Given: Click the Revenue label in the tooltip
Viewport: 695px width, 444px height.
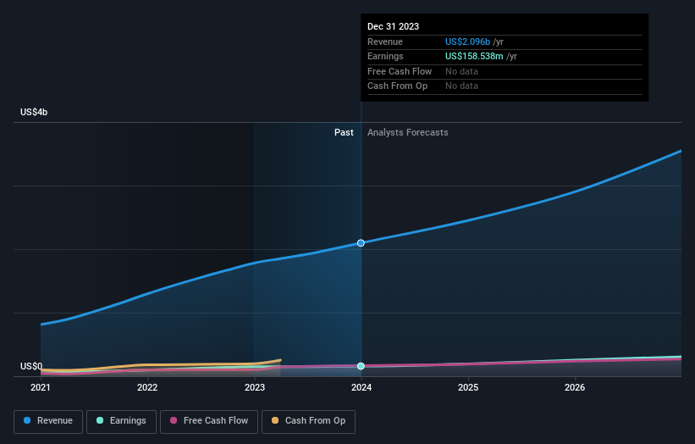Looking at the screenshot, I should pos(385,42).
